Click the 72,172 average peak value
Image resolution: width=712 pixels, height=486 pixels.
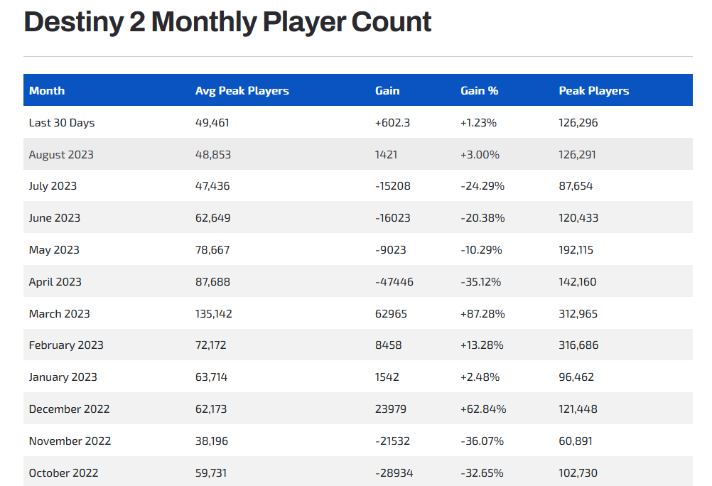211,345
